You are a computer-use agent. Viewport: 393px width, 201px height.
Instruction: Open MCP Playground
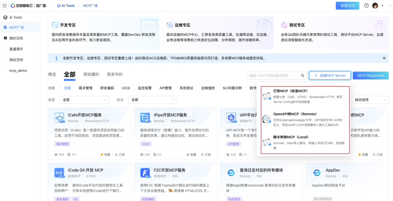[371, 75]
